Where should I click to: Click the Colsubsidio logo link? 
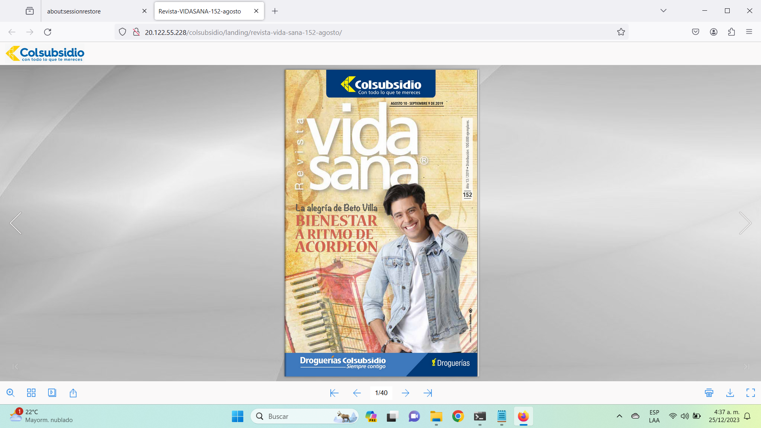(x=45, y=53)
